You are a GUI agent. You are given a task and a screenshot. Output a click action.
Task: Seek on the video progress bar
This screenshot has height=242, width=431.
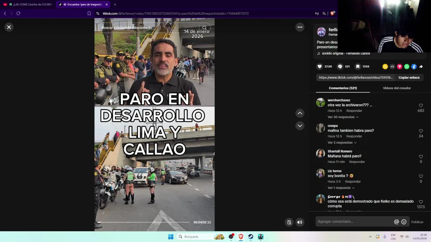143,222
